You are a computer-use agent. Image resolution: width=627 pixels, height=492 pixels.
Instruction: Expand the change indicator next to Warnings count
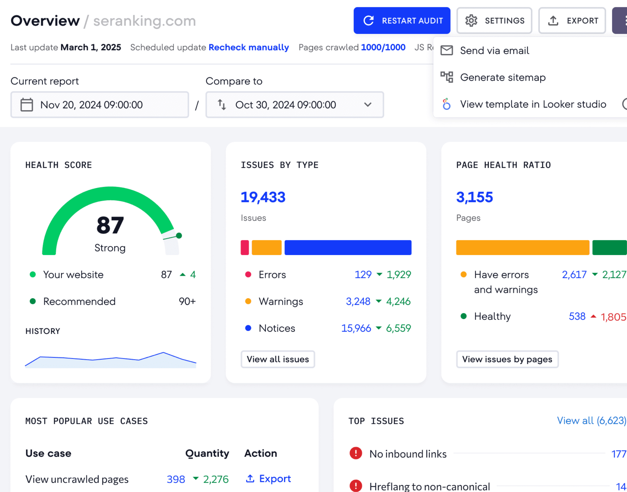379,302
